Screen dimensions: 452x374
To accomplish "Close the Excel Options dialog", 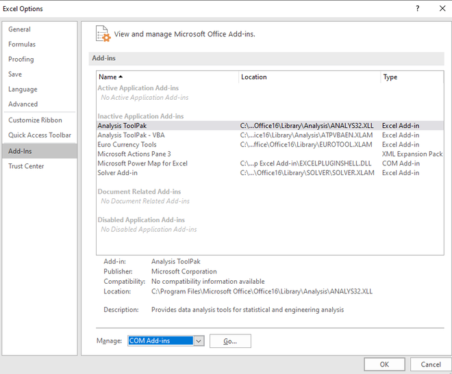I will [442, 9].
